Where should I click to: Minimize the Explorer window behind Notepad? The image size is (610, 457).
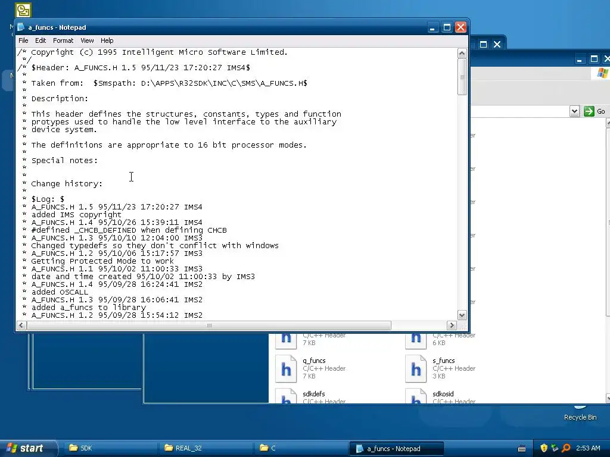tap(580, 60)
